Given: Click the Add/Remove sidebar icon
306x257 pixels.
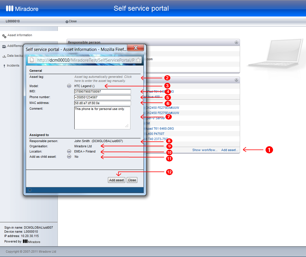Looking at the screenshot, I should (4, 47).
